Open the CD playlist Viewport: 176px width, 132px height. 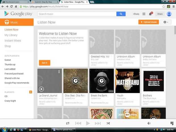tap(6, 96)
